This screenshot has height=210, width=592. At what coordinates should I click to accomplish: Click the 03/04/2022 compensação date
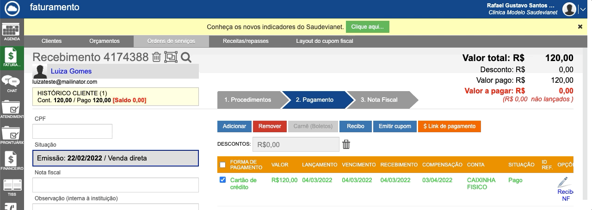click(437, 180)
